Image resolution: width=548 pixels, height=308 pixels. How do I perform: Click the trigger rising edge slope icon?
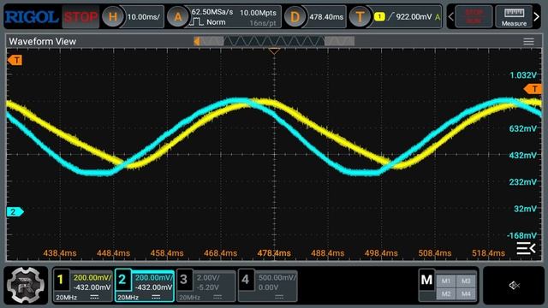click(x=390, y=16)
